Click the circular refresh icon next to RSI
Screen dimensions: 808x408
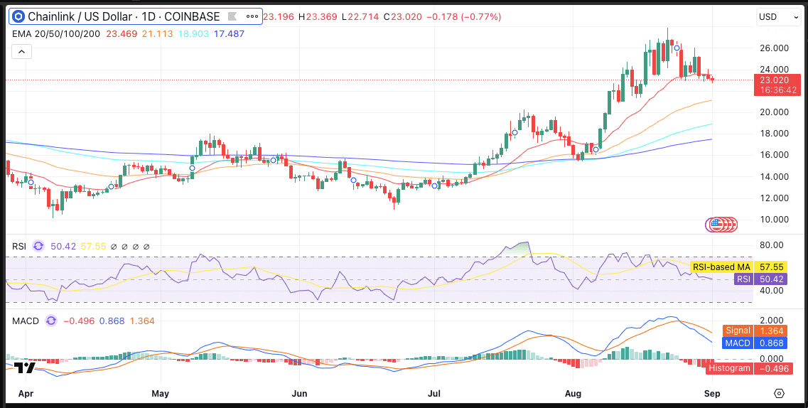38,246
